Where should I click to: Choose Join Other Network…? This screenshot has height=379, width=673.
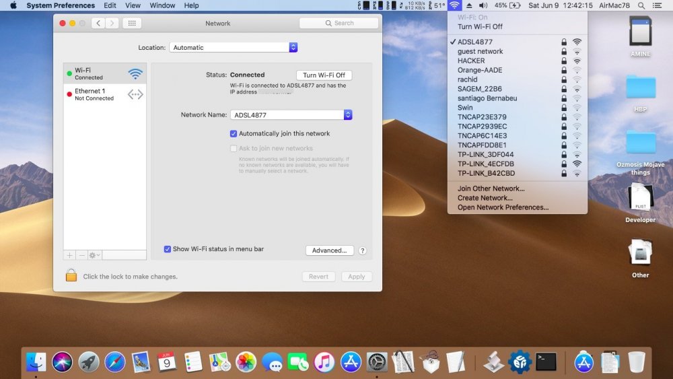click(517, 188)
